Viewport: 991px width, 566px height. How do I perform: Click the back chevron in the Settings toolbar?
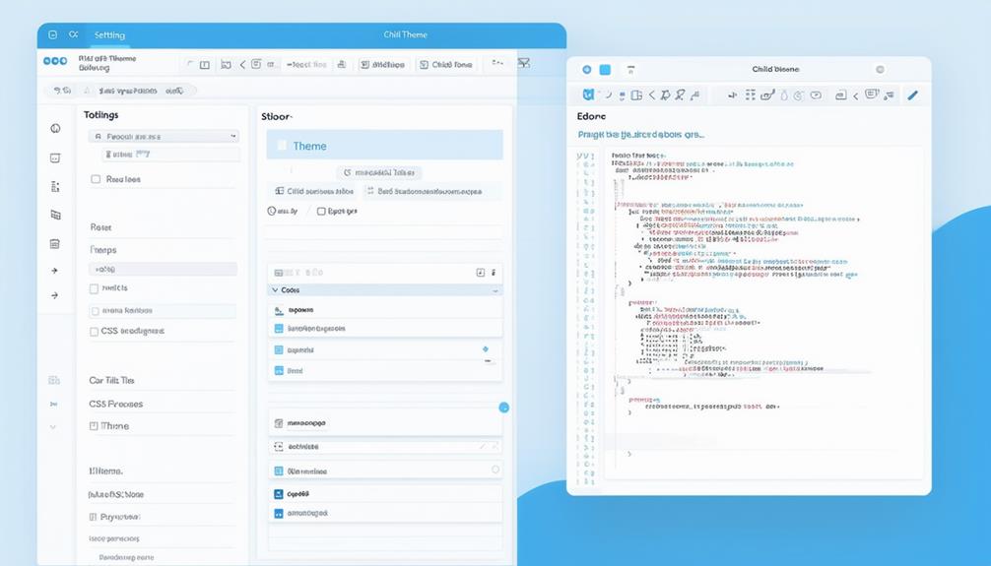[x=242, y=64]
